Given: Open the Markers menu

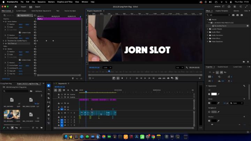Looking at the screenshot, I should [x=52, y=2].
